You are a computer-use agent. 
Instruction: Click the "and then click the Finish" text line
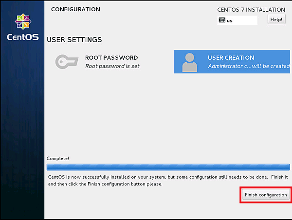coord(105,184)
